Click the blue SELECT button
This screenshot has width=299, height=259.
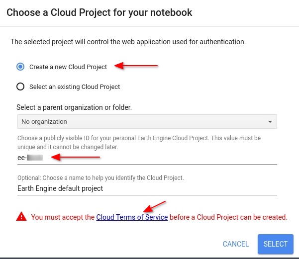pos(275,244)
